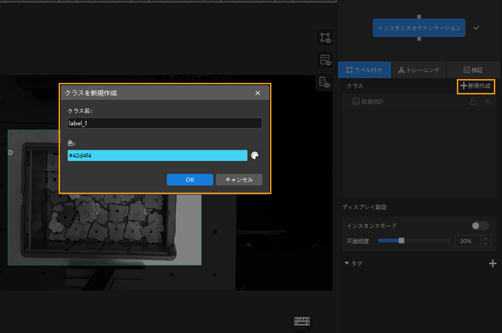Click the クラス section header
Viewport: 502px width, 333px height.
[355, 86]
